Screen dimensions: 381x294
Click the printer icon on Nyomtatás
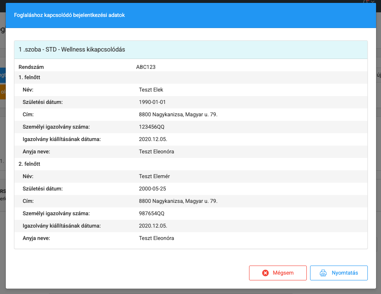coord(323,273)
